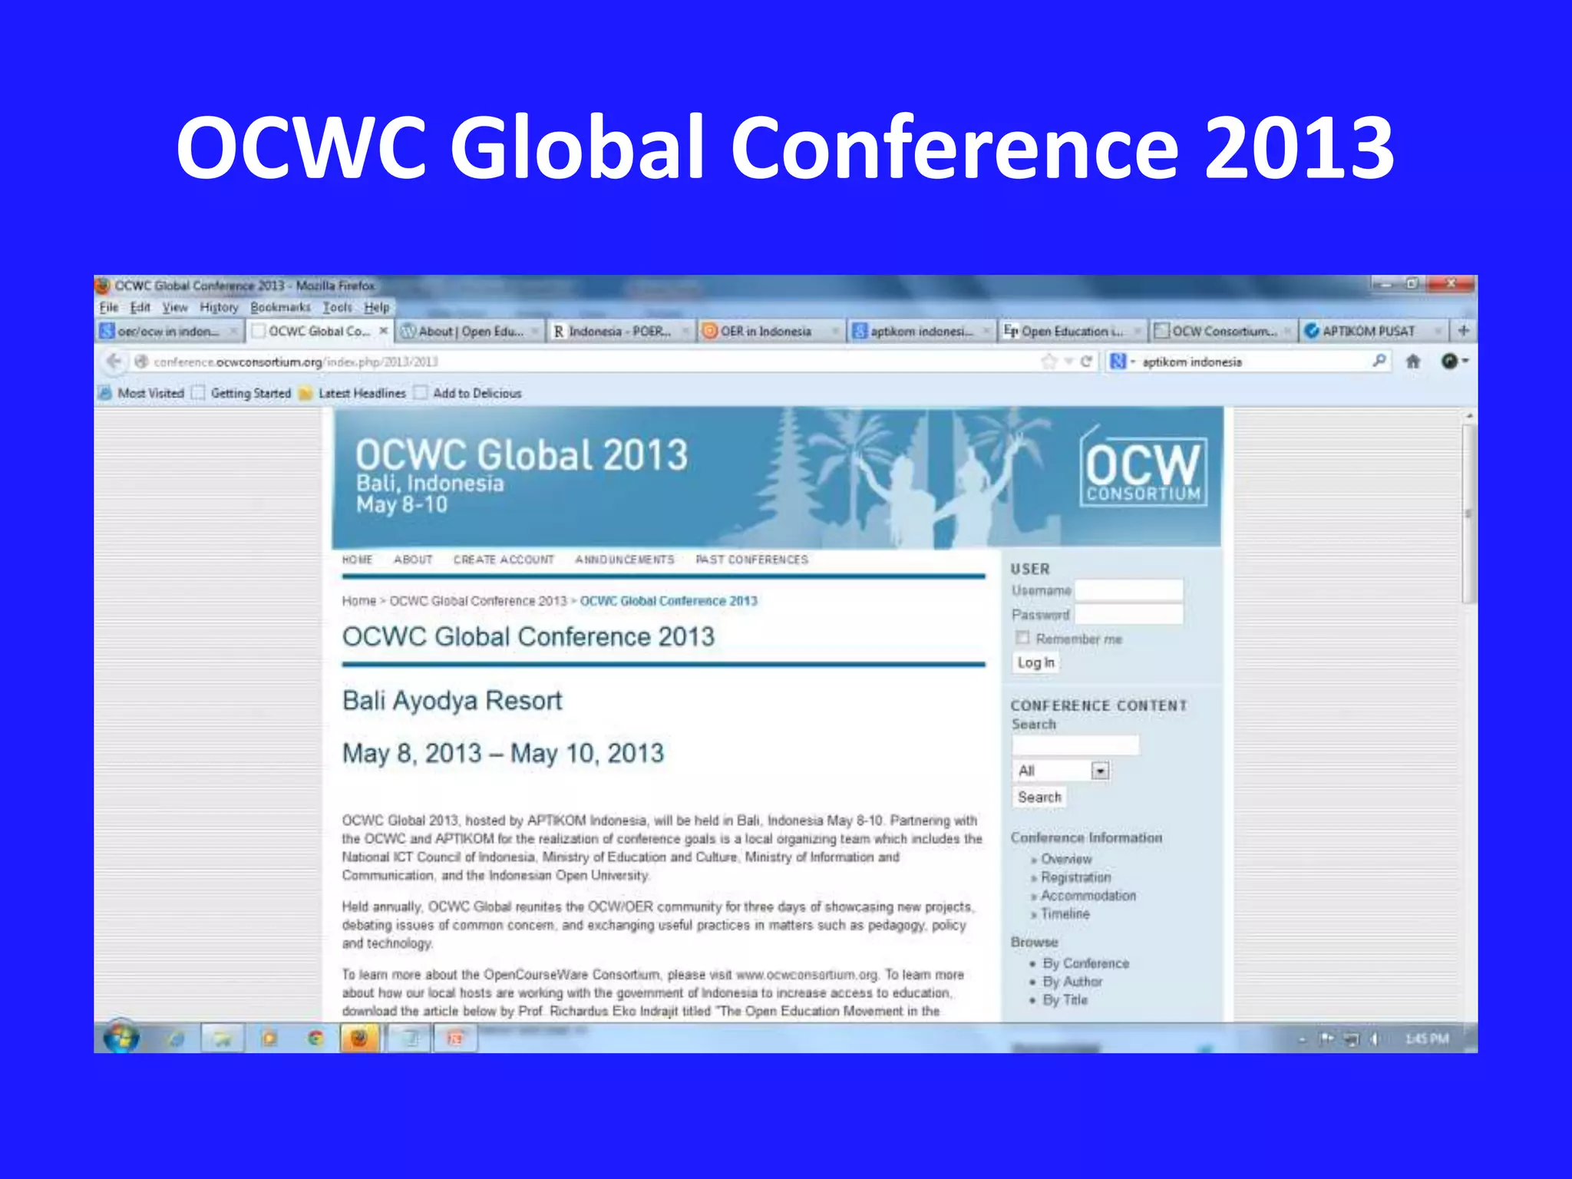Open the ANNOUNCEMENTS link
The image size is (1572, 1179).
(x=625, y=560)
